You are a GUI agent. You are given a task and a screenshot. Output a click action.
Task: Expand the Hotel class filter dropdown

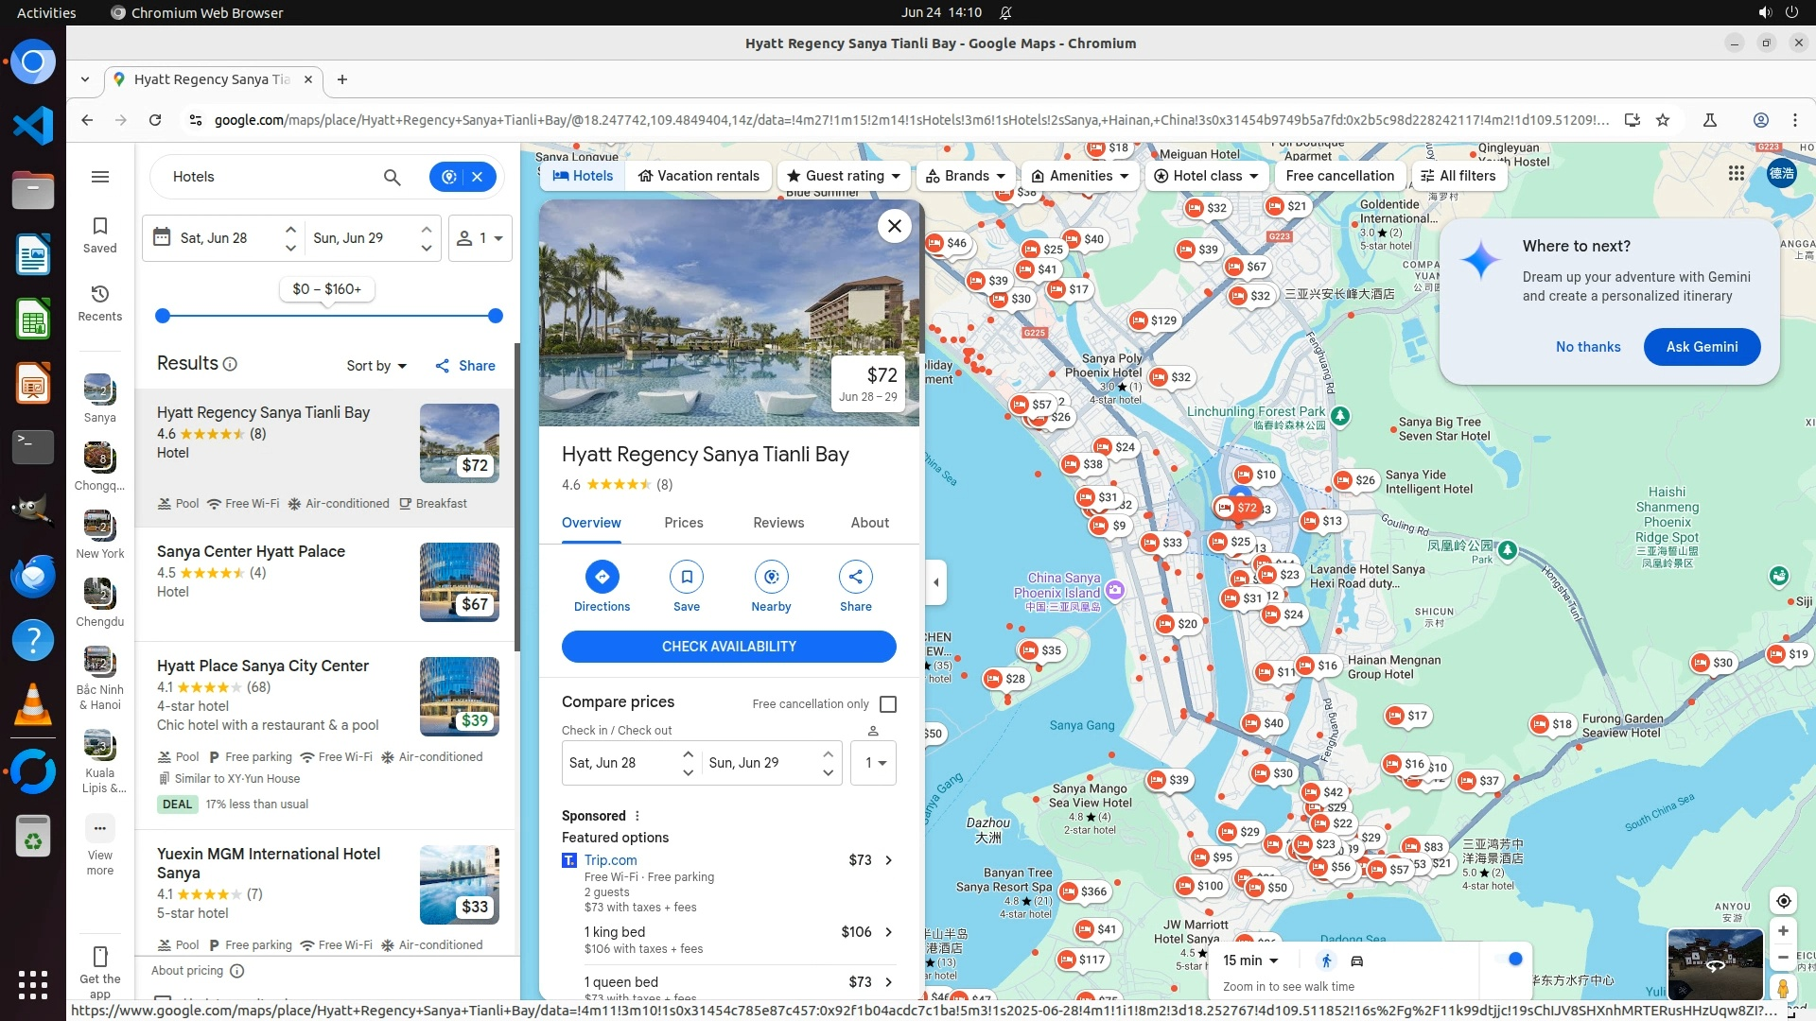point(1206,176)
